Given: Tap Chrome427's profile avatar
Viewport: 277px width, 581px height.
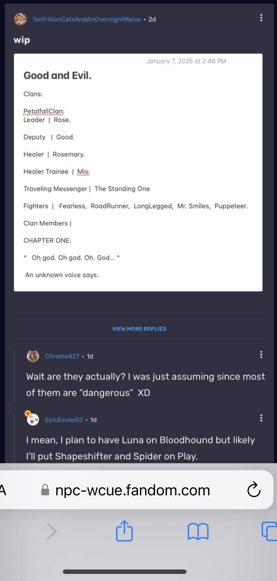Looking at the screenshot, I should pos(33,356).
